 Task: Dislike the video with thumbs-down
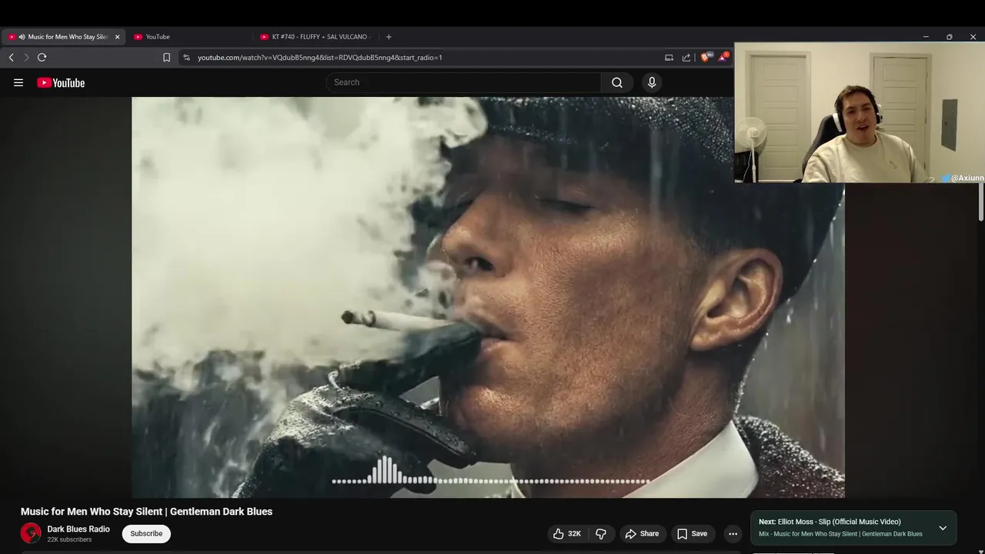(601, 534)
